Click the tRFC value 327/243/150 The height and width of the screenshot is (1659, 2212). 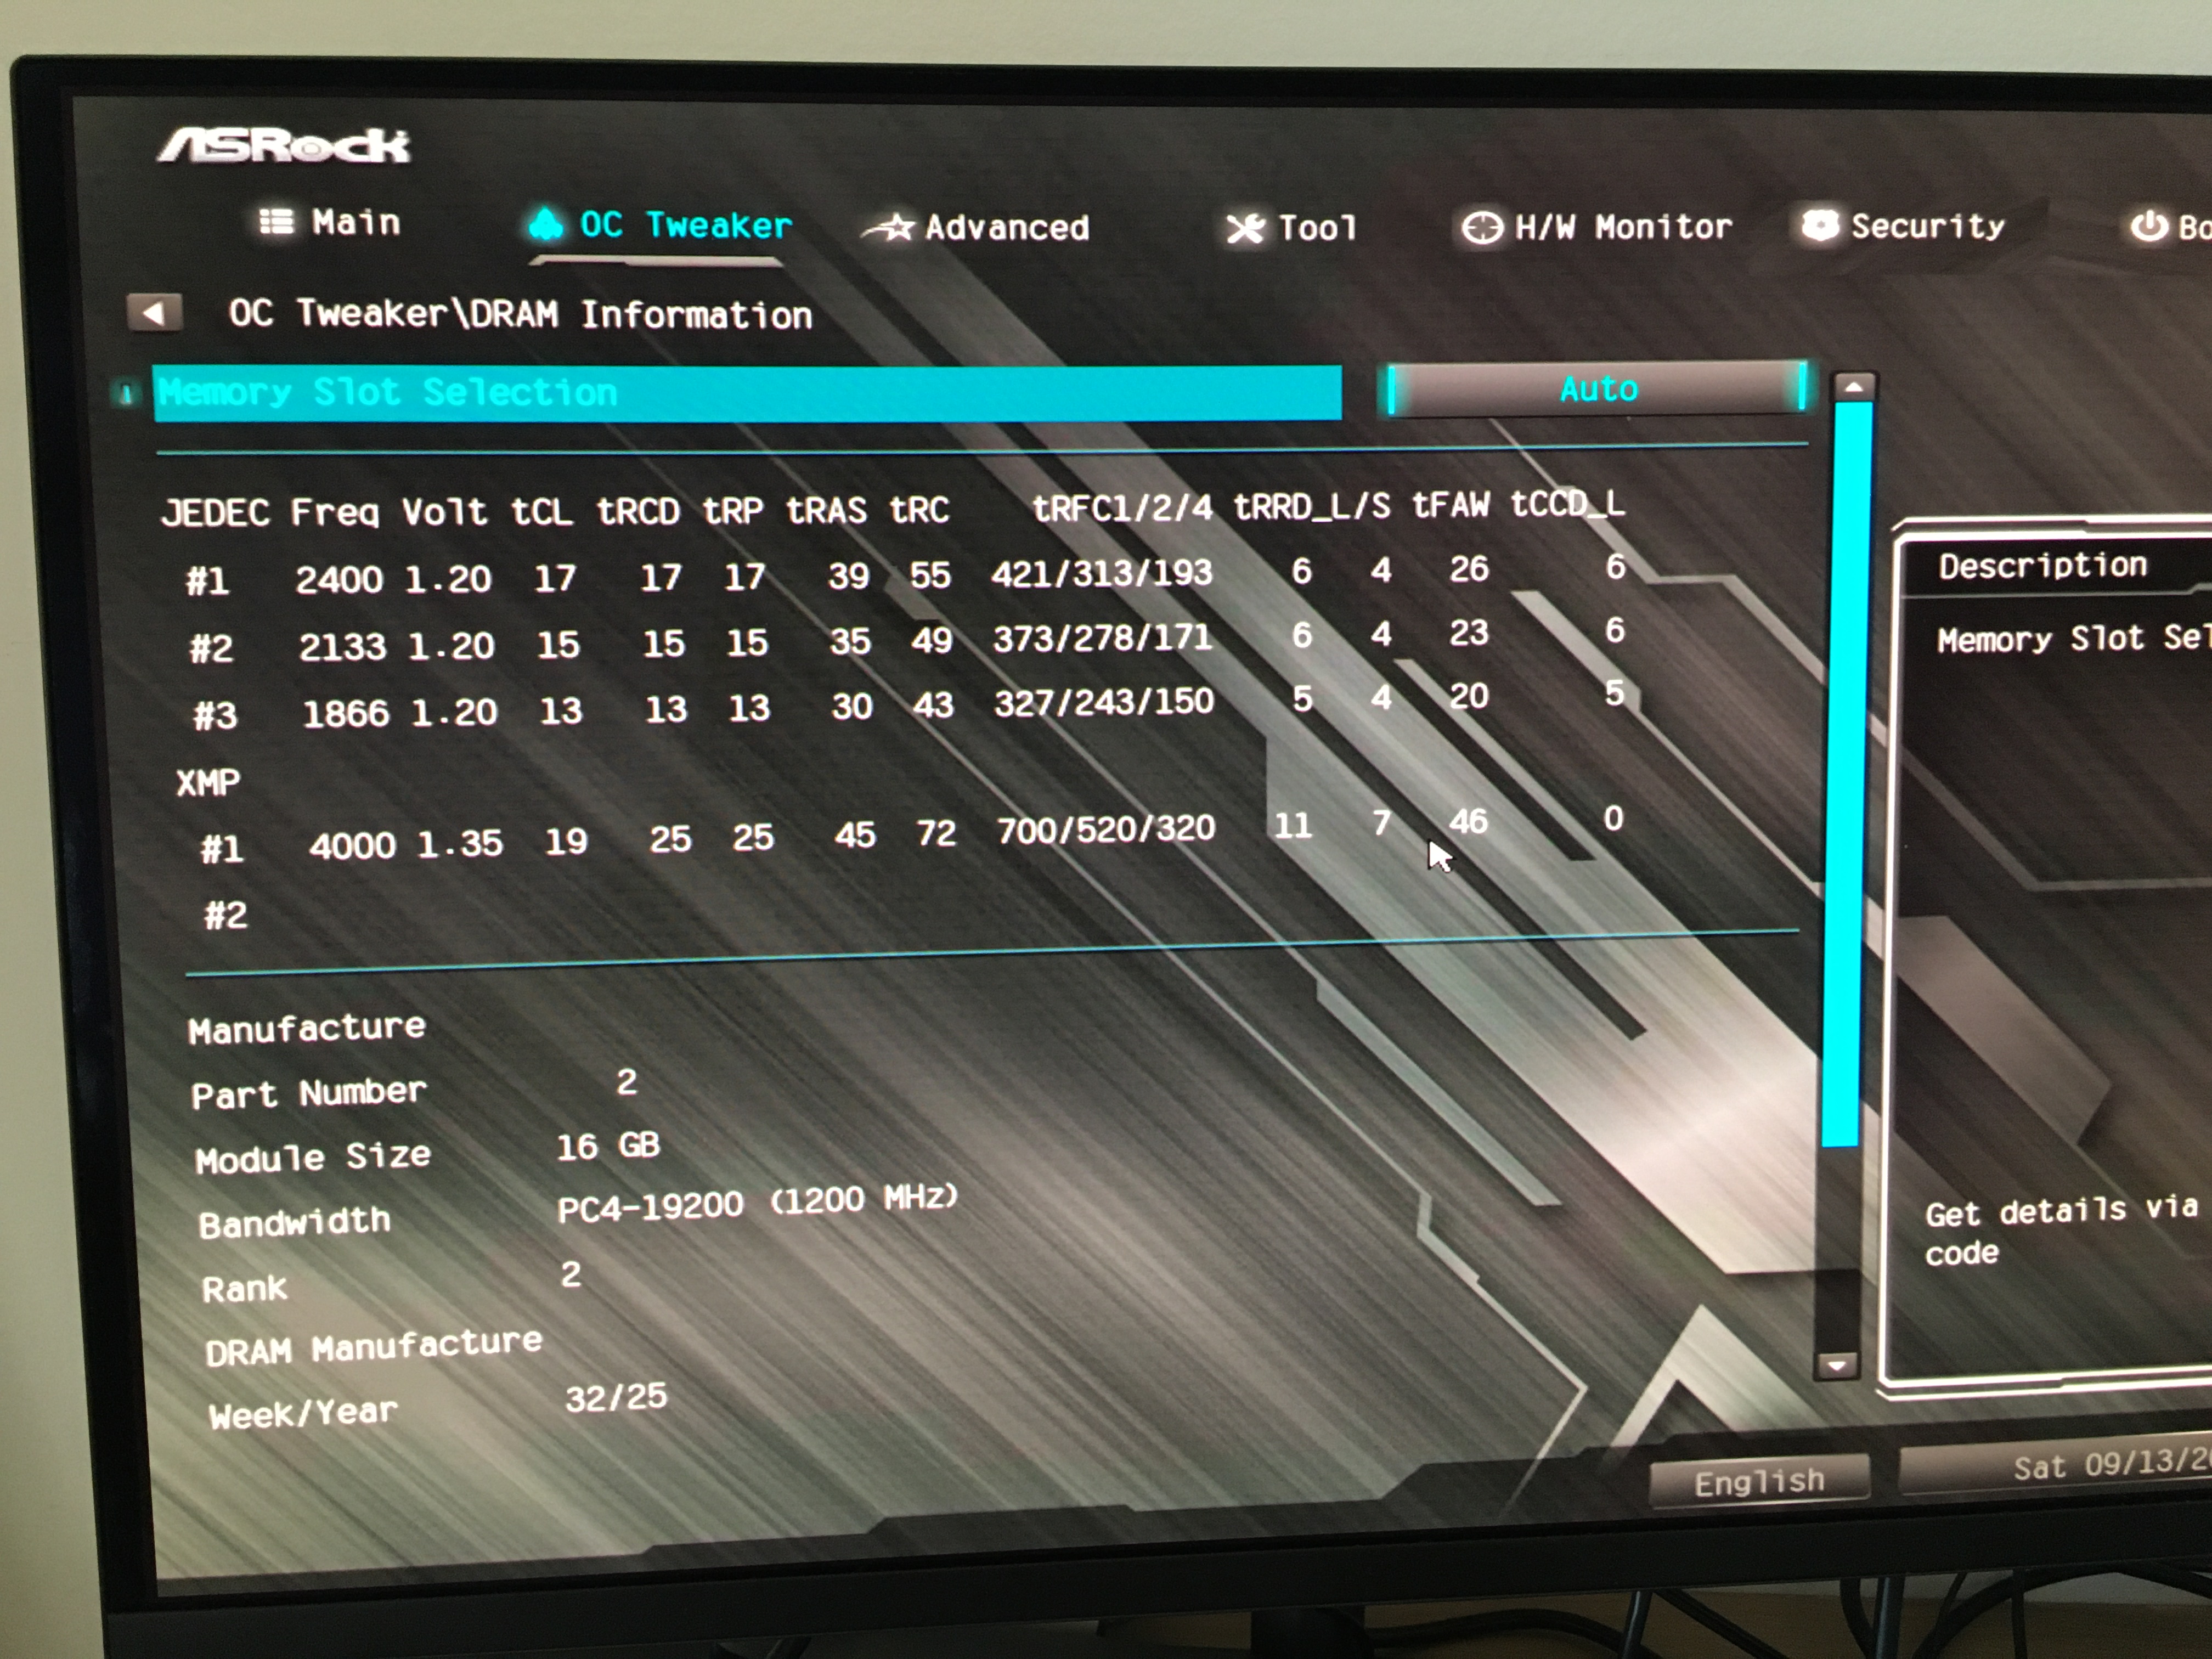click(x=1104, y=702)
